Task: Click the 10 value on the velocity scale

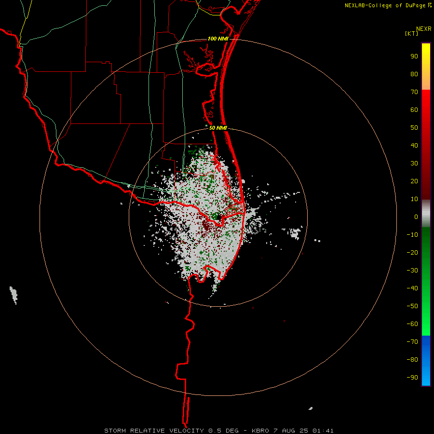Action: 414,199
